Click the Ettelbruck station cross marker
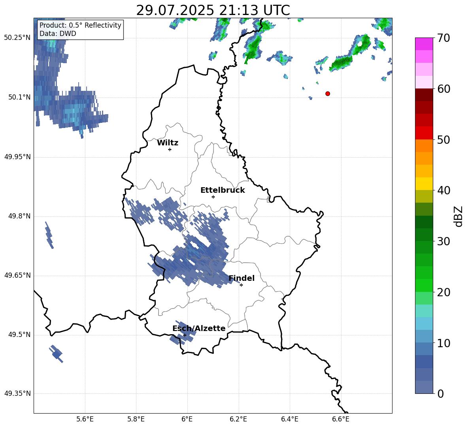468x427 pixels. [213, 197]
